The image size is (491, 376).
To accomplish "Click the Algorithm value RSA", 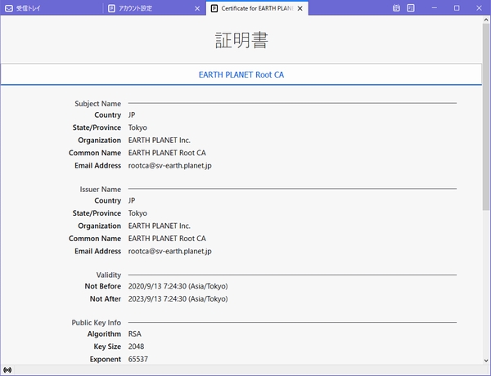I will [135, 334].
